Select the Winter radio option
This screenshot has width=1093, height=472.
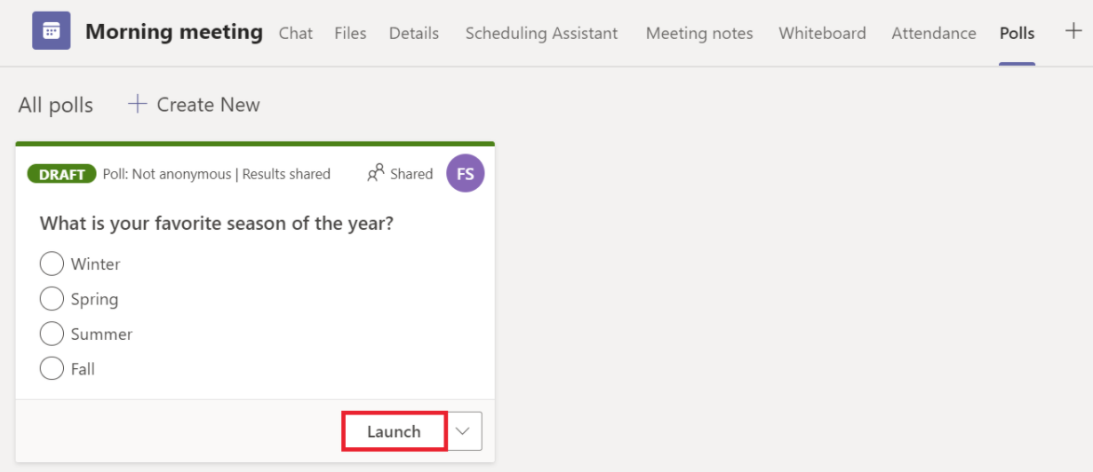[x=52, y=264]
